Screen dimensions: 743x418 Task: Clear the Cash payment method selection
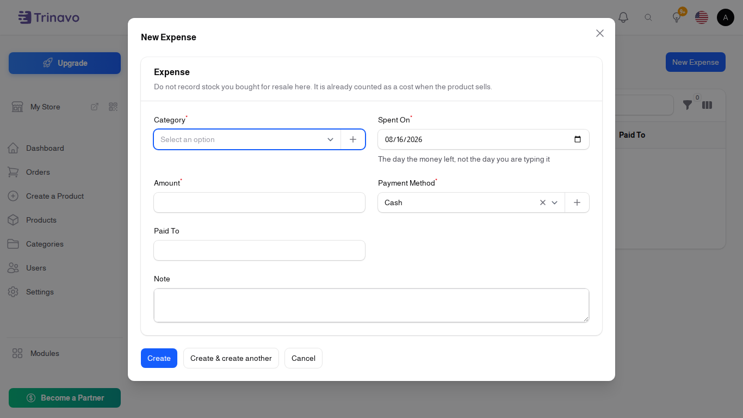(x=543, y=202)
